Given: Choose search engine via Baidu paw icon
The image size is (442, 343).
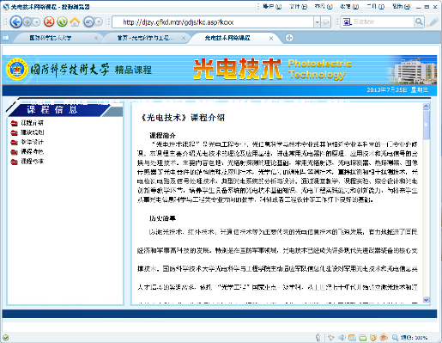Looking at the screenshot, I should (x=347, y=21).
